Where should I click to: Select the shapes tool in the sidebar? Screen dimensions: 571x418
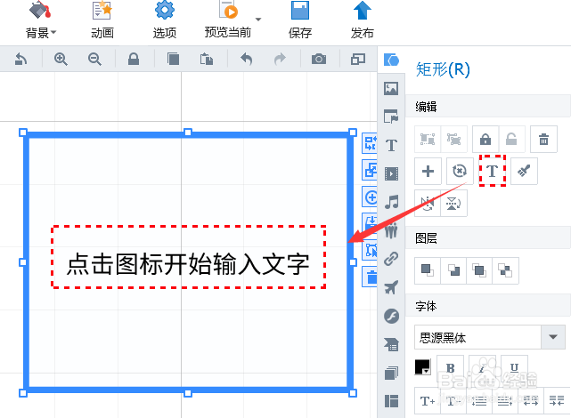pyautogui.click(x=391, y=60)
